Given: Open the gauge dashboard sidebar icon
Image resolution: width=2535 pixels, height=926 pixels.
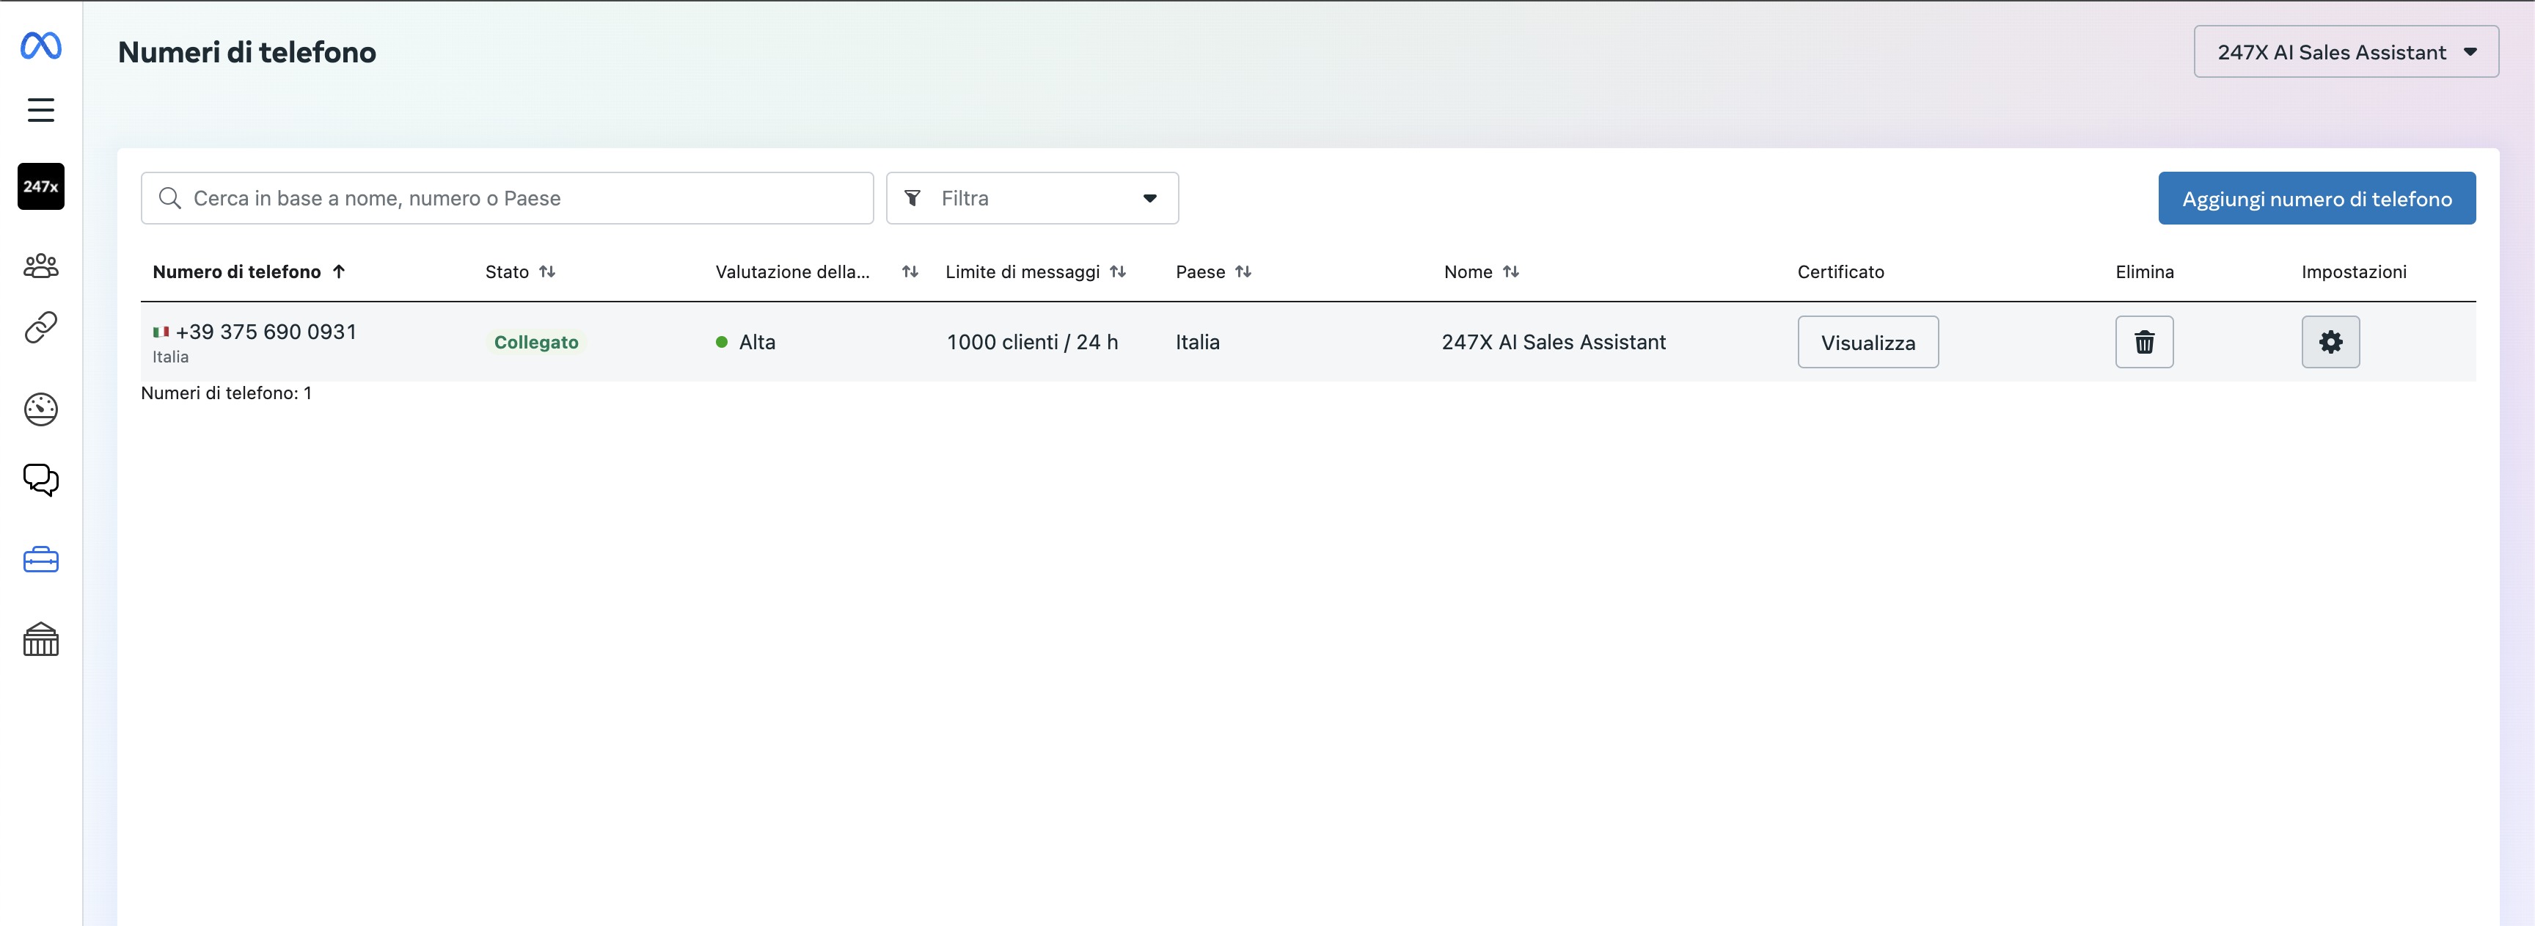Looking at the screenshot, I should [41, 409].
